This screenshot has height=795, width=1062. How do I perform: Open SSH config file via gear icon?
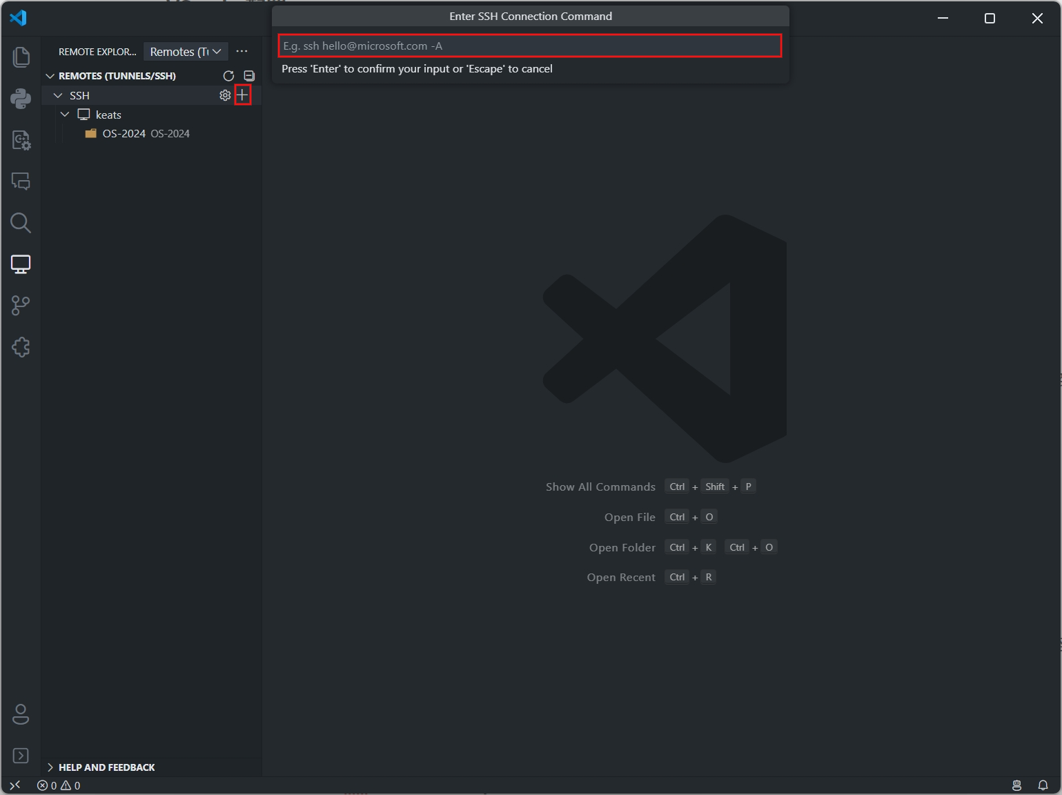[225, 95]
